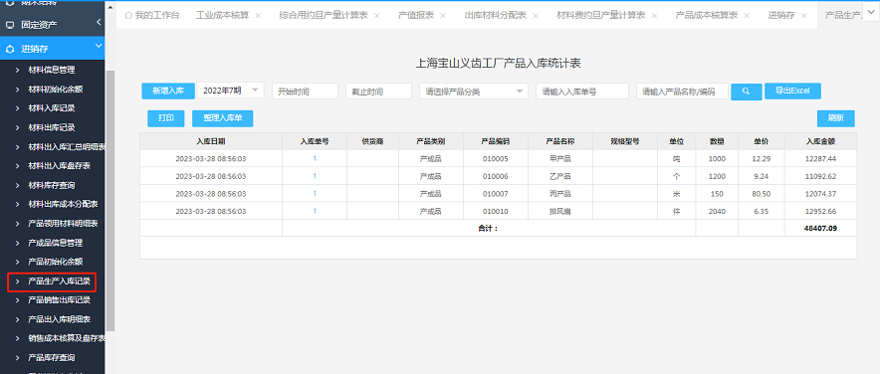Click the 刷新 button

[x=835, y=118]
